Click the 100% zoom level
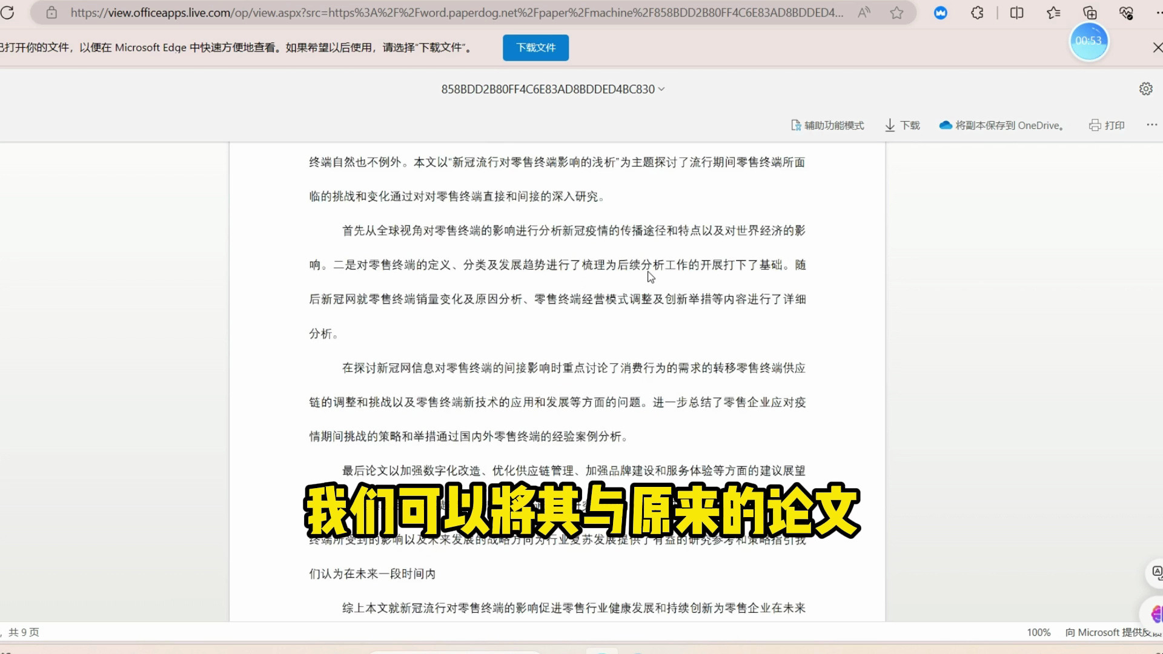Screen dimensions: 1163x654 click(x=1038, y=632)
